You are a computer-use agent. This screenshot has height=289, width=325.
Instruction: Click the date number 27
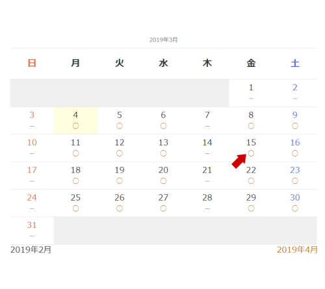163,197
